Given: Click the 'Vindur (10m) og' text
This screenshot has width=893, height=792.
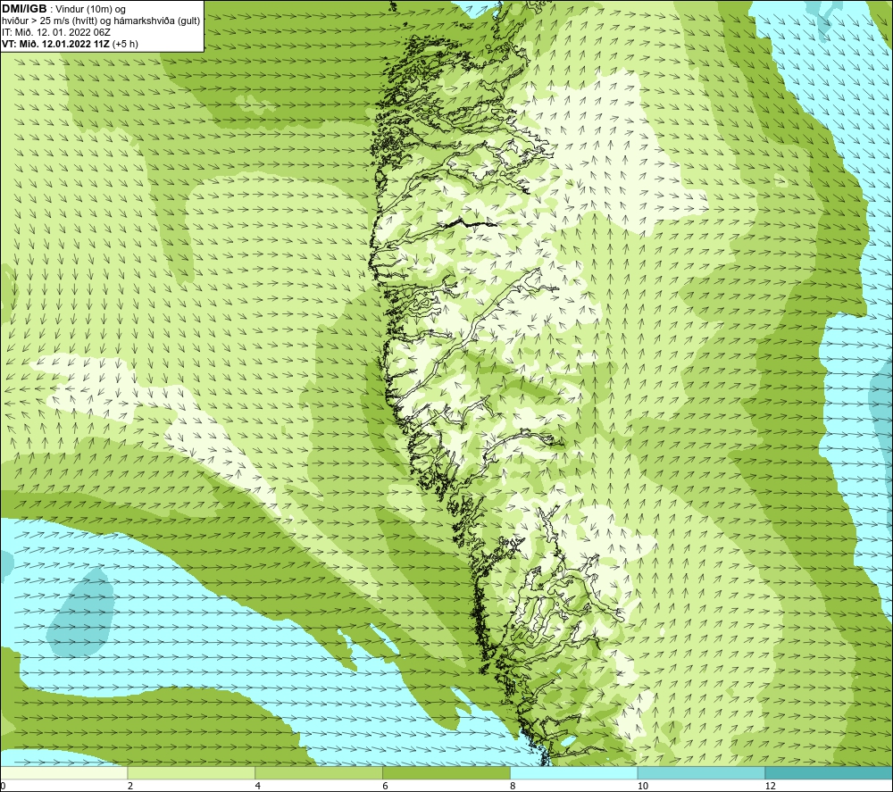Looking at the screenshot, I should [x=91, y=9].
